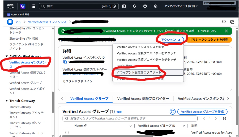The width and height of the screenshot is (239, 137).
Task: Toggle the side navigation hamburger menu
Action: (x=10, y=22)
